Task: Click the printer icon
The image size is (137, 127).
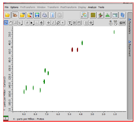Action: (44, 15)
